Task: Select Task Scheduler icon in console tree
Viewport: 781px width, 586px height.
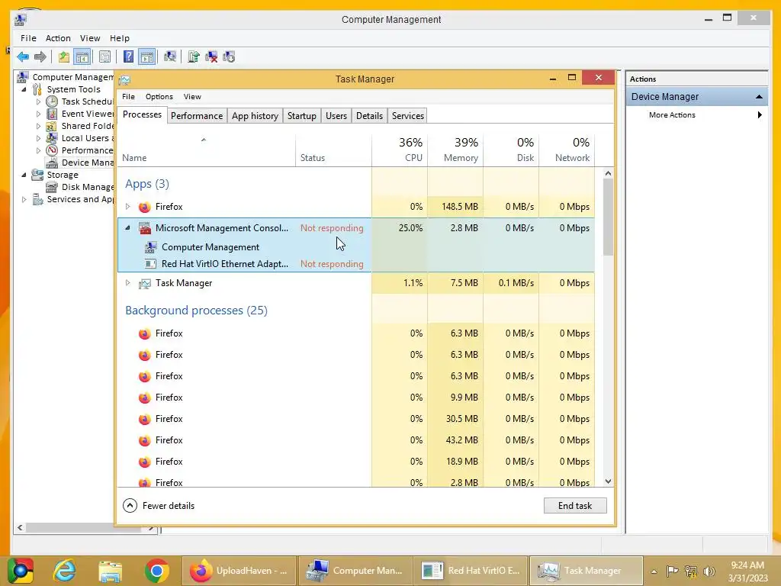Action: [x=52, y=101]
